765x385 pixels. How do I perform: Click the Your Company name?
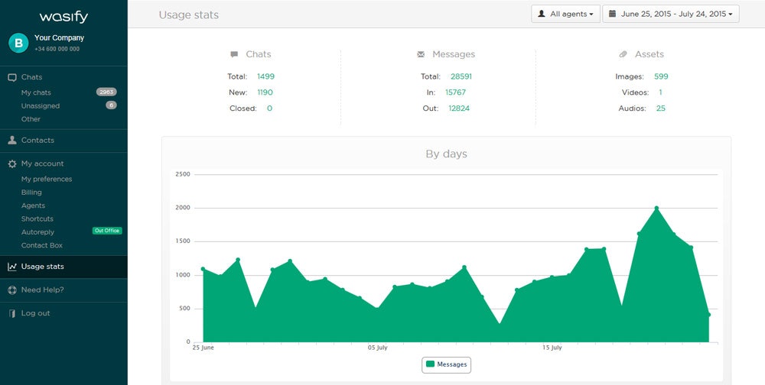pos(59,38)
